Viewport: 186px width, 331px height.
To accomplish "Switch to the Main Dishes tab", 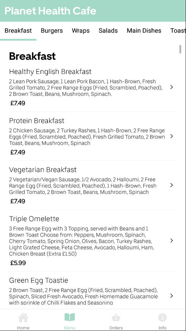I will pos(144,31).
